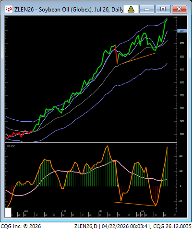This screenshot has height=230, width=192.
Task: Click the 5000 level on the price scale
Action: click(x=182, y=134)
